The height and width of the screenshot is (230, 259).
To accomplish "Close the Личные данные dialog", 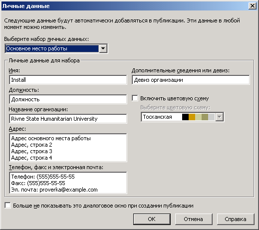I will click(252, 6).
